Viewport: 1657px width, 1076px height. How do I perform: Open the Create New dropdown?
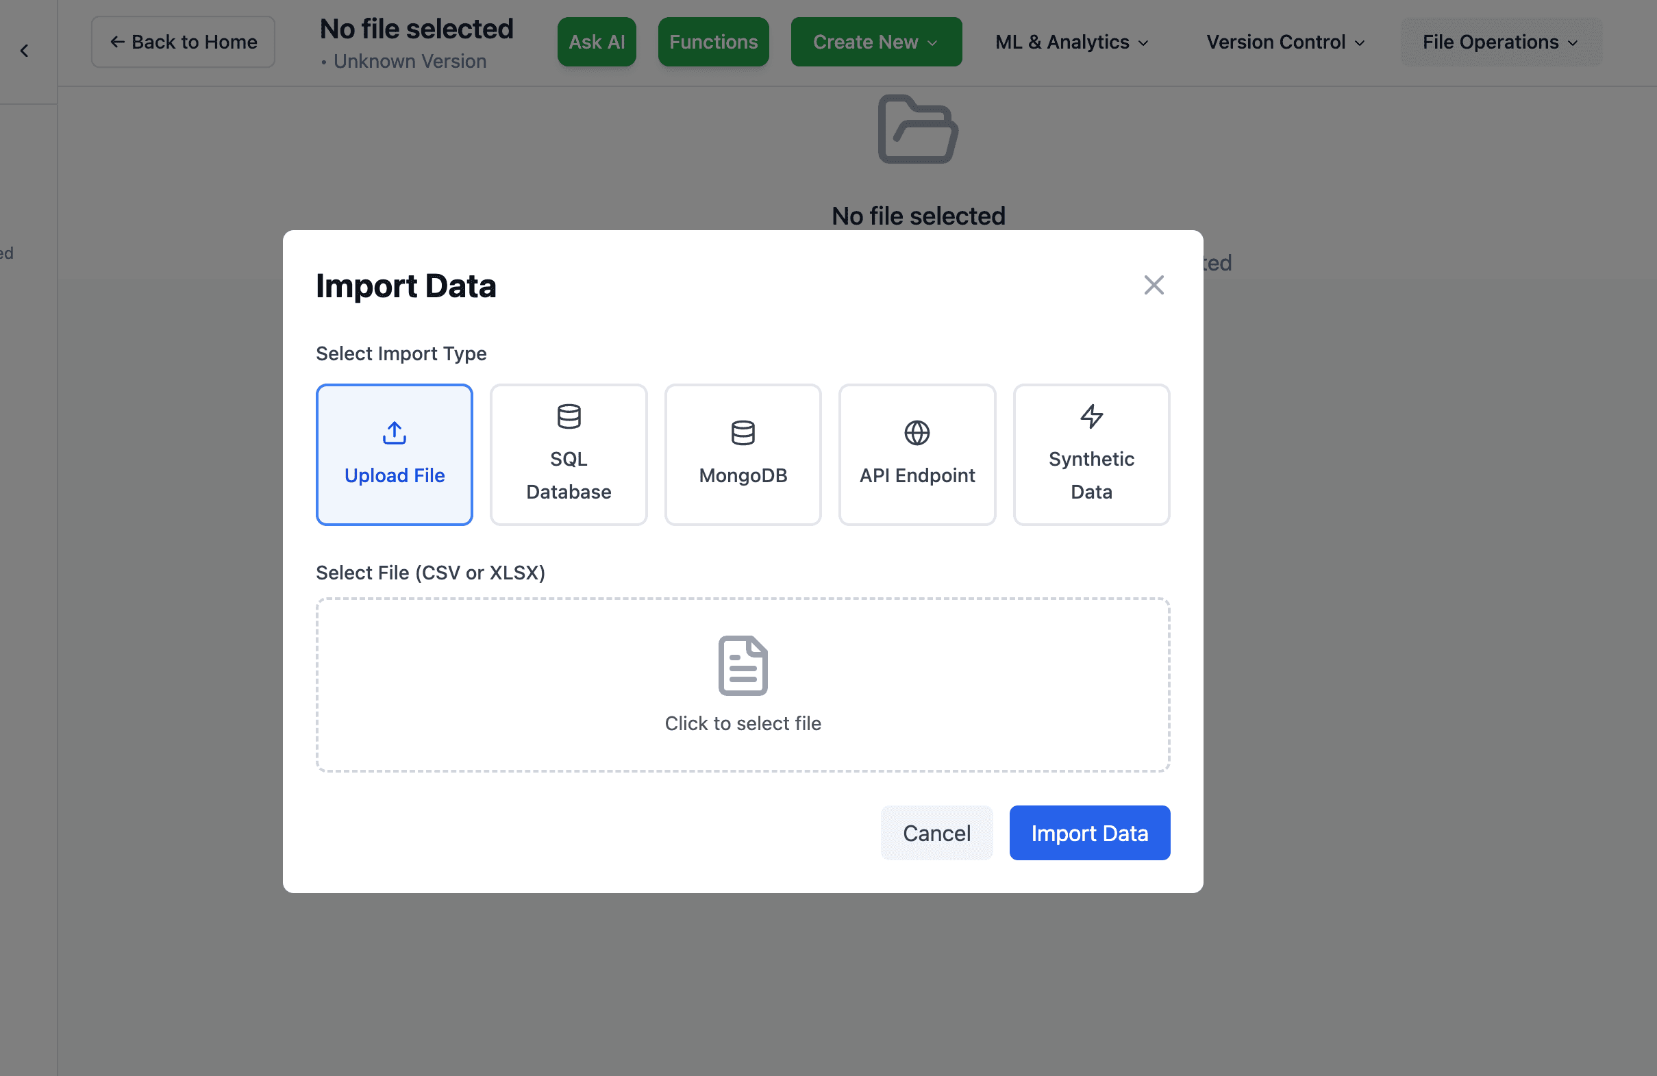click(876, 42)
